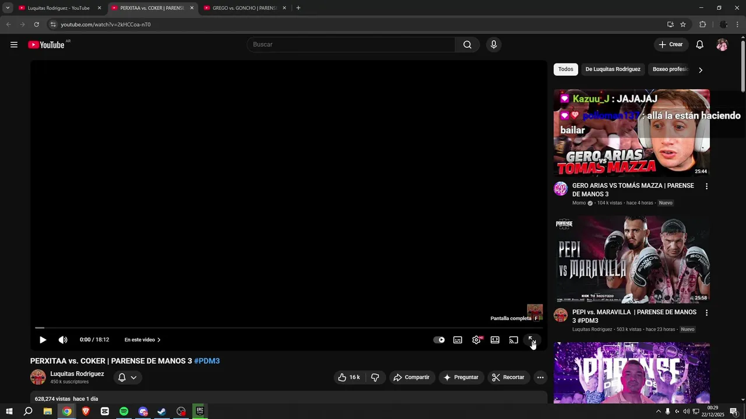Mute the video volume
Viewport: 746px width, 419px height.
(63, 340)
